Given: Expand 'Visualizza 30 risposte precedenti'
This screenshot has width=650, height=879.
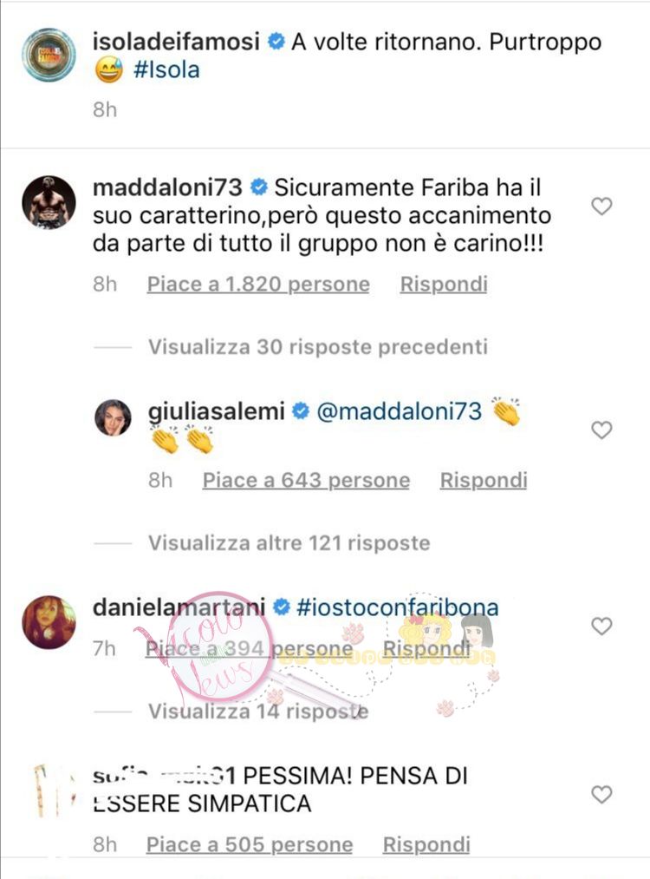Looking at the screenshot, I should 317,347.
